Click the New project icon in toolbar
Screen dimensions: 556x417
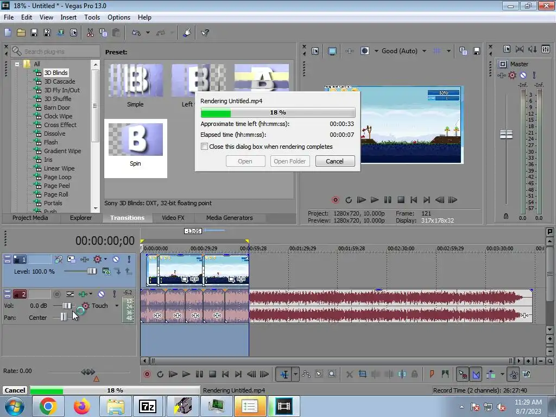point(8,33)
